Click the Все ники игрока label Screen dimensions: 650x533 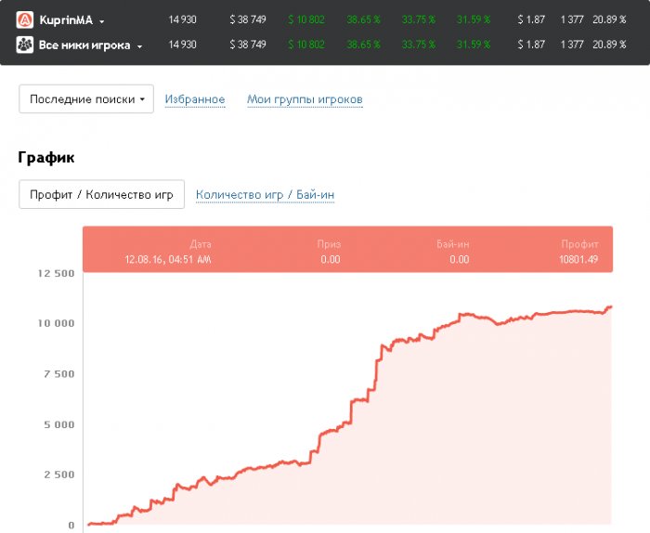click(x=84, y=45)
